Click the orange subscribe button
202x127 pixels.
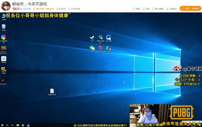(x=190, y=9)
